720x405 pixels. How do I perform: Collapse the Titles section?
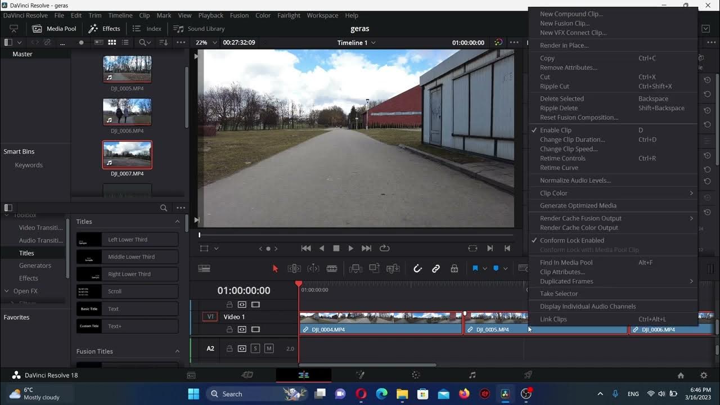(x=177, y=222)
